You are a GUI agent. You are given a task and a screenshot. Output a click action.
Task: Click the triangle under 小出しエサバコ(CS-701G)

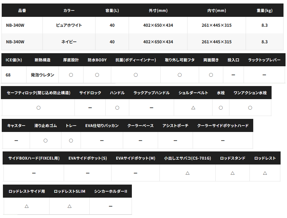point(188,173)
